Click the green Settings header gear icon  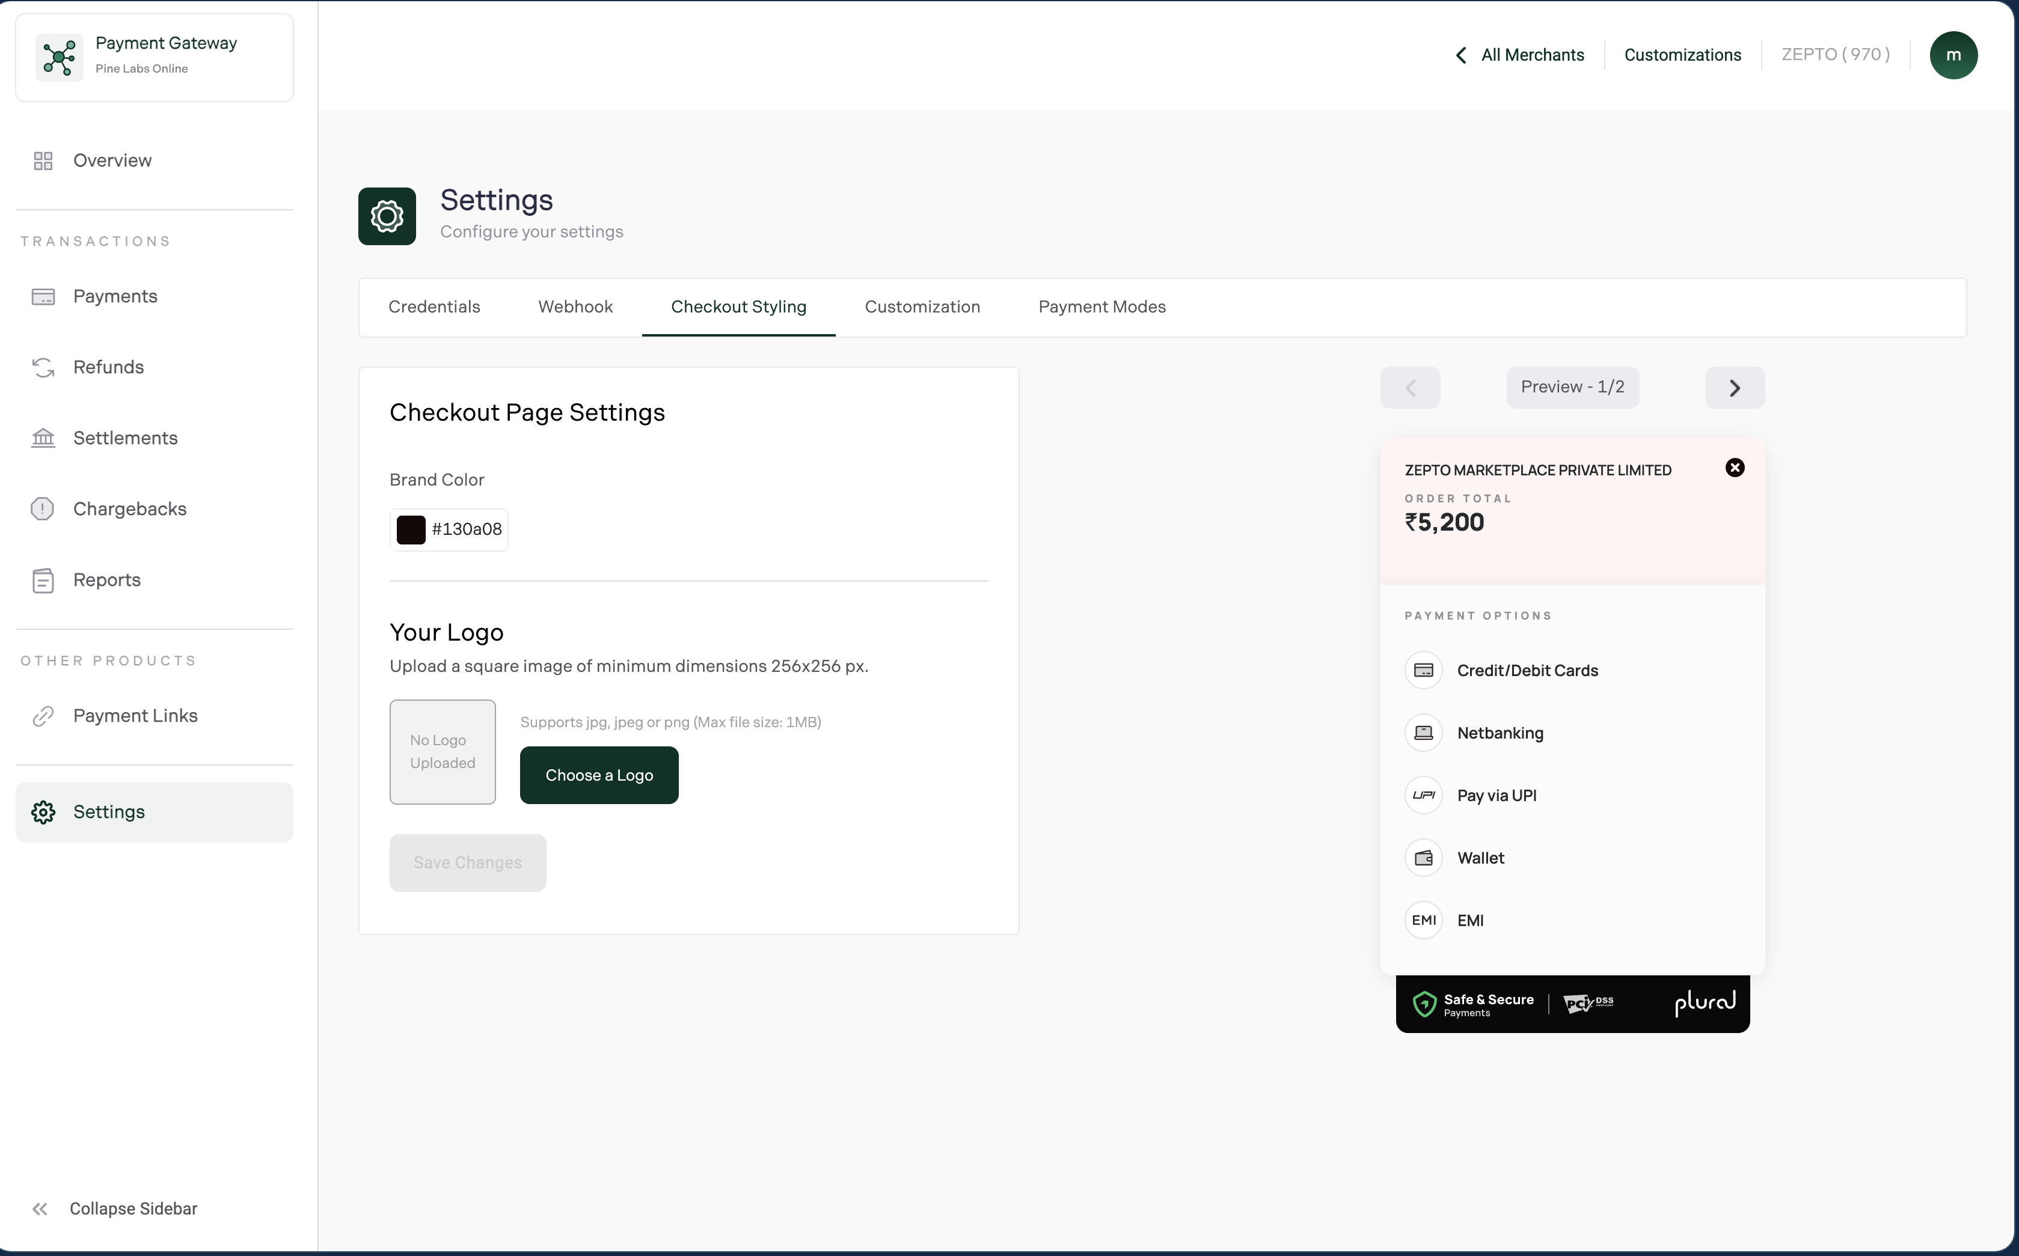pyautogui.click(x=387, y=216)
